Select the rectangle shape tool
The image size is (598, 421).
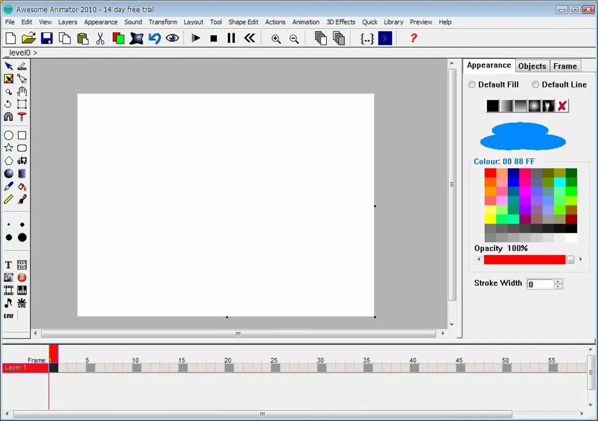coord(22,135)
